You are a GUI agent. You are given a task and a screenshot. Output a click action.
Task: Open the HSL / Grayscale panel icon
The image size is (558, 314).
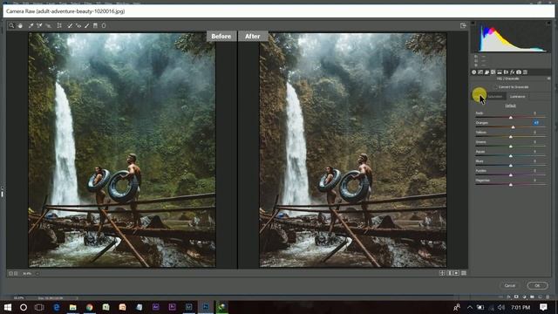493,72
